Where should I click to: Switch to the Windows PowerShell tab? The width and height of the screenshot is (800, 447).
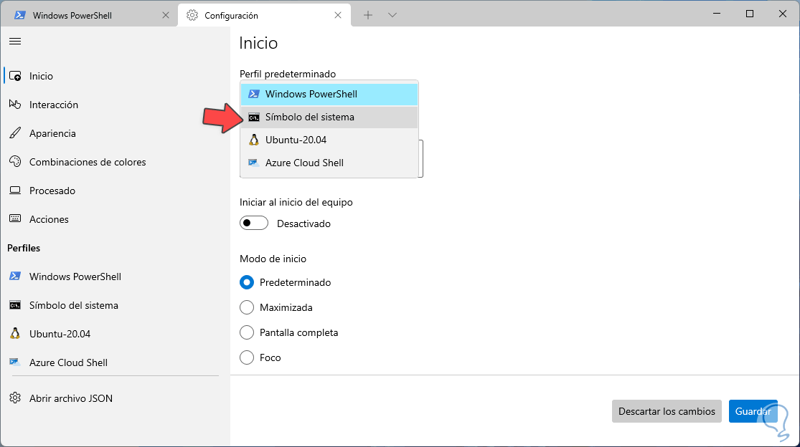70,15
